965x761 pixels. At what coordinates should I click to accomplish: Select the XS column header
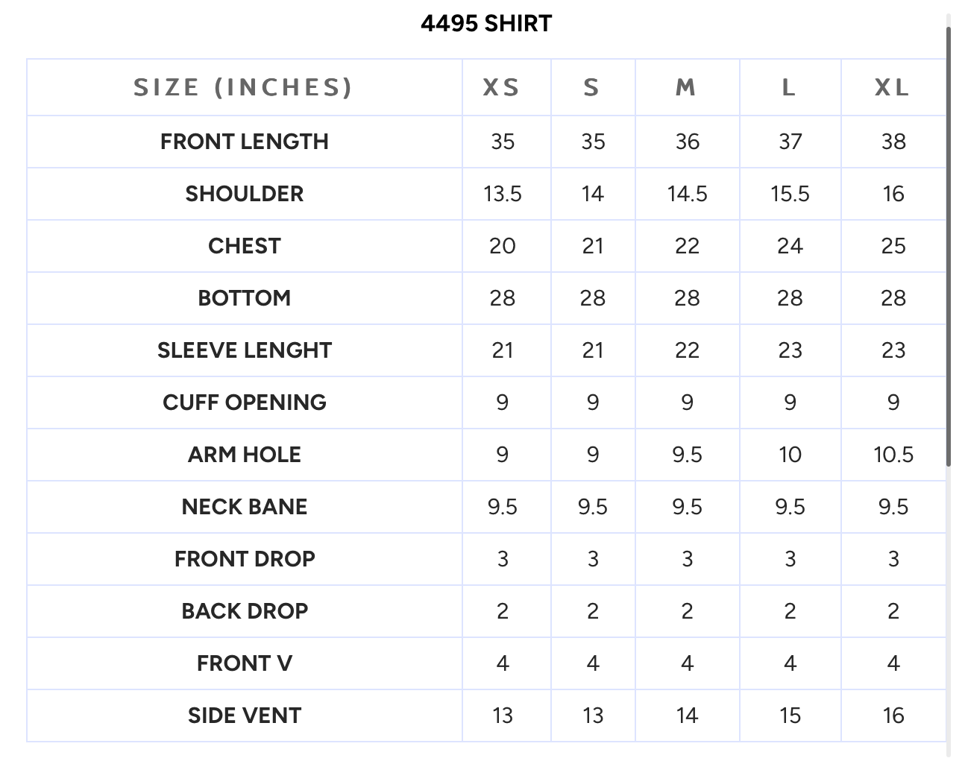(x=502, y=88)
